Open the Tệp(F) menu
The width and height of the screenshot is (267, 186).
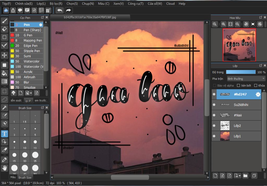pos(7,4)
